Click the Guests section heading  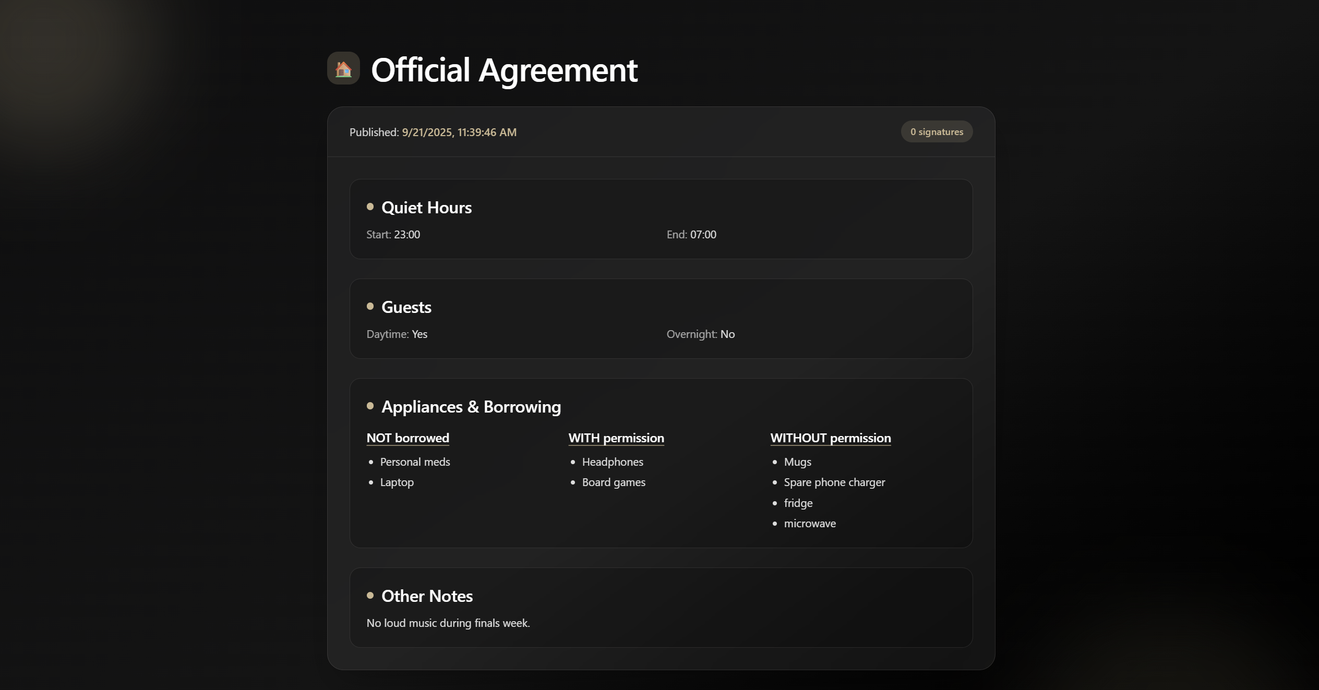pos(406,307)
